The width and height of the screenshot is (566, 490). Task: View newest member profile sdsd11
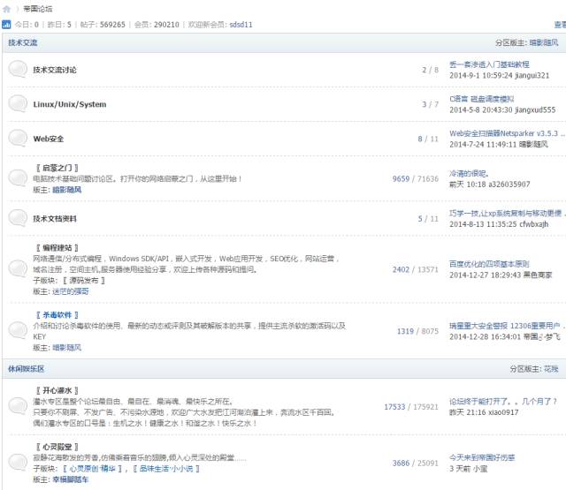(x=241, y=25)
